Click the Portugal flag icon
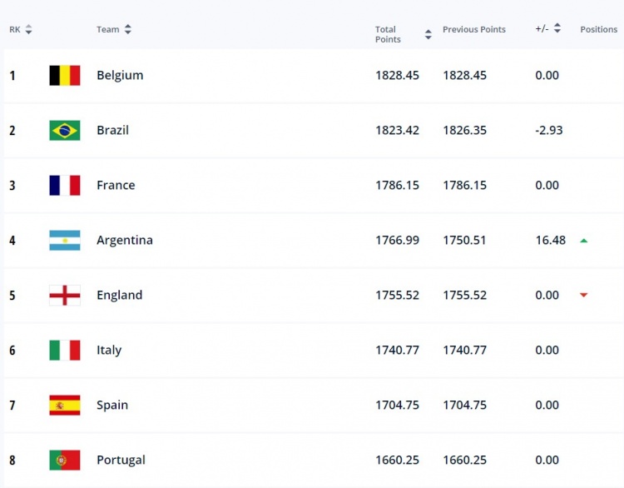This screenshot has height=488, width=624. (x=64, y=461)
